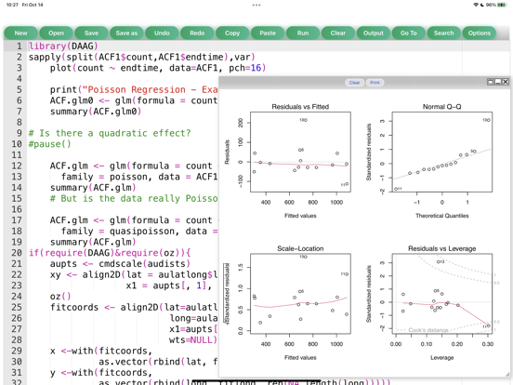Click the "Poisson Regression" print line
Viewport: 513px width, 385px height.
point(134,89)
